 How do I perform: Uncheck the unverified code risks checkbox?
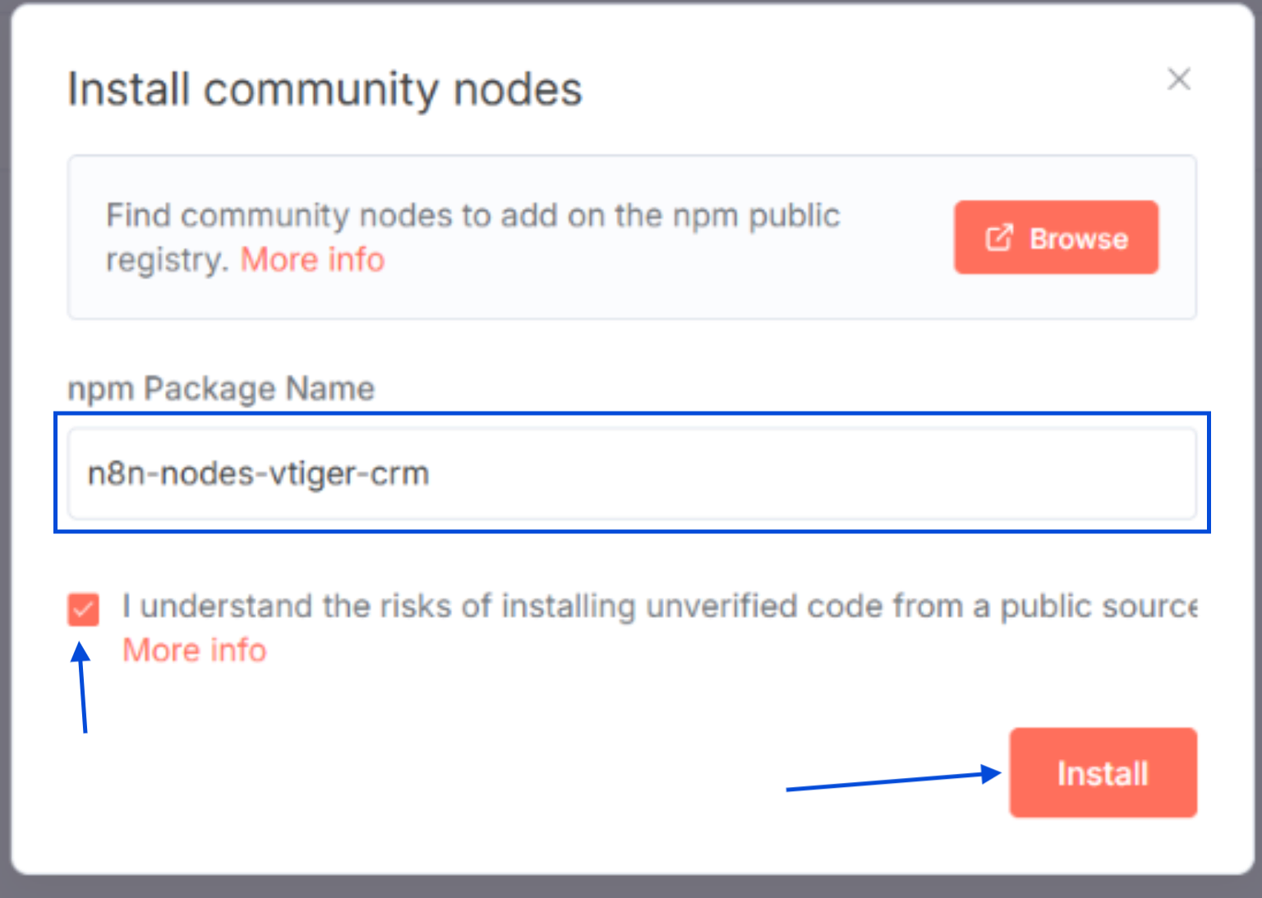(x=84, y=610)
